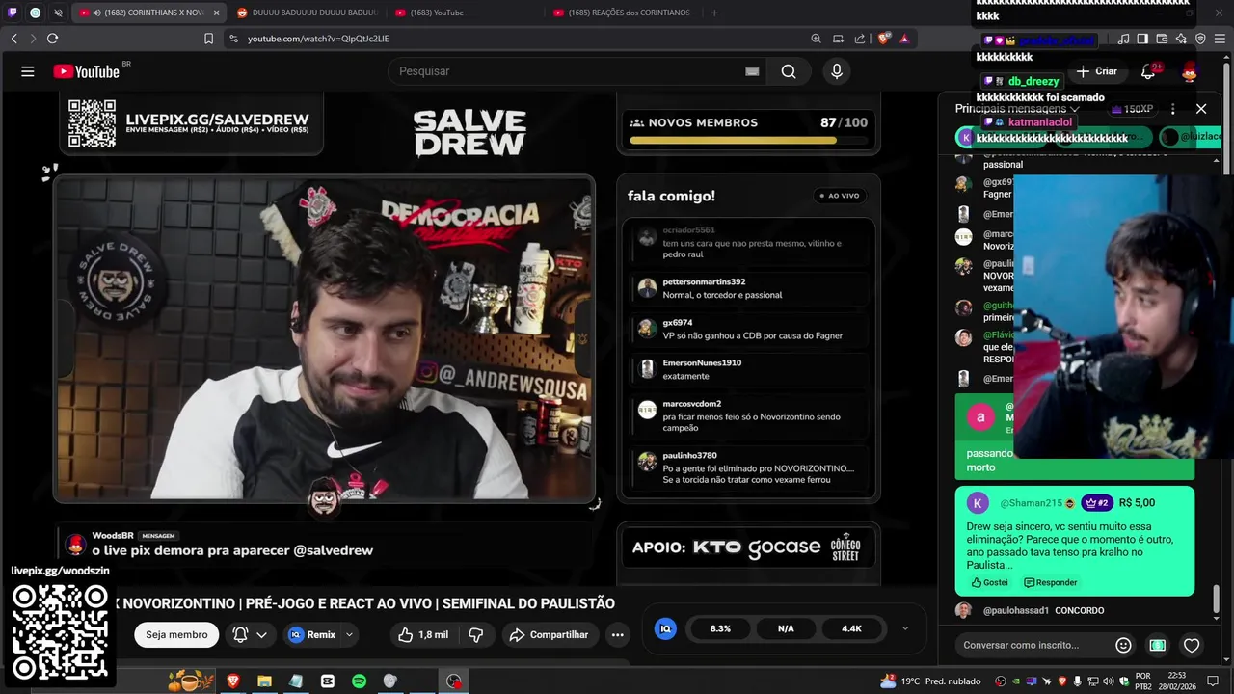Viewport: 1234px width, 694px height.
Task: Open emoji picker in chat input
Action: pos(1123,645)
